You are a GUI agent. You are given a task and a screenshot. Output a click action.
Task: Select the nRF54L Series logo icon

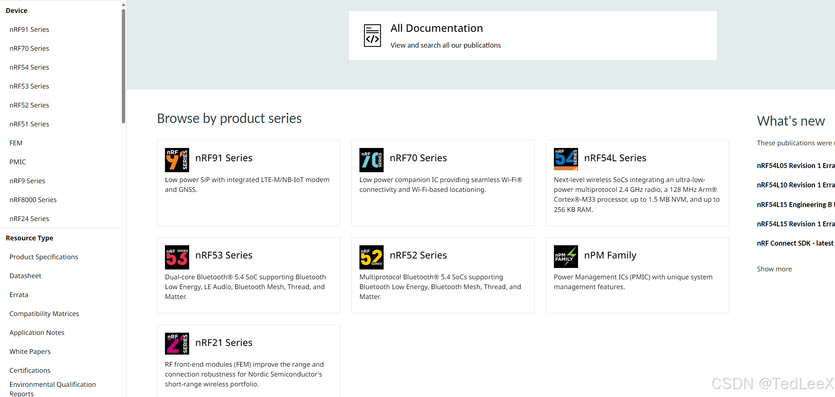pyautogui.click(x=566, y=159)
